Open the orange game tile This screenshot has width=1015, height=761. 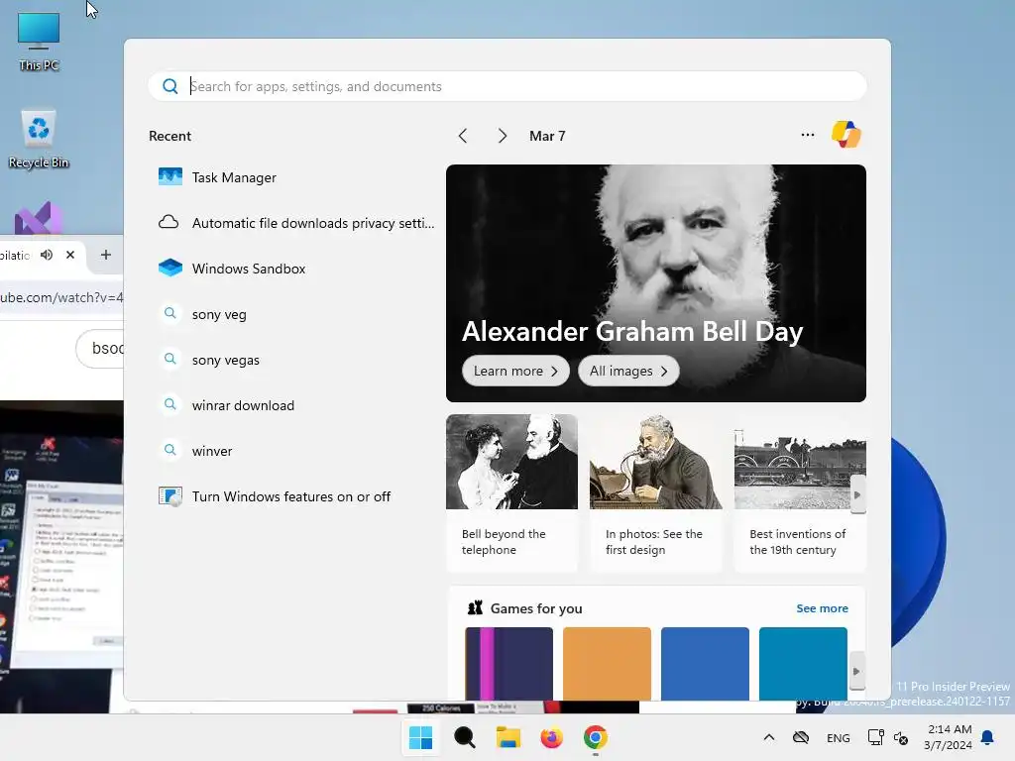(607, 663)
